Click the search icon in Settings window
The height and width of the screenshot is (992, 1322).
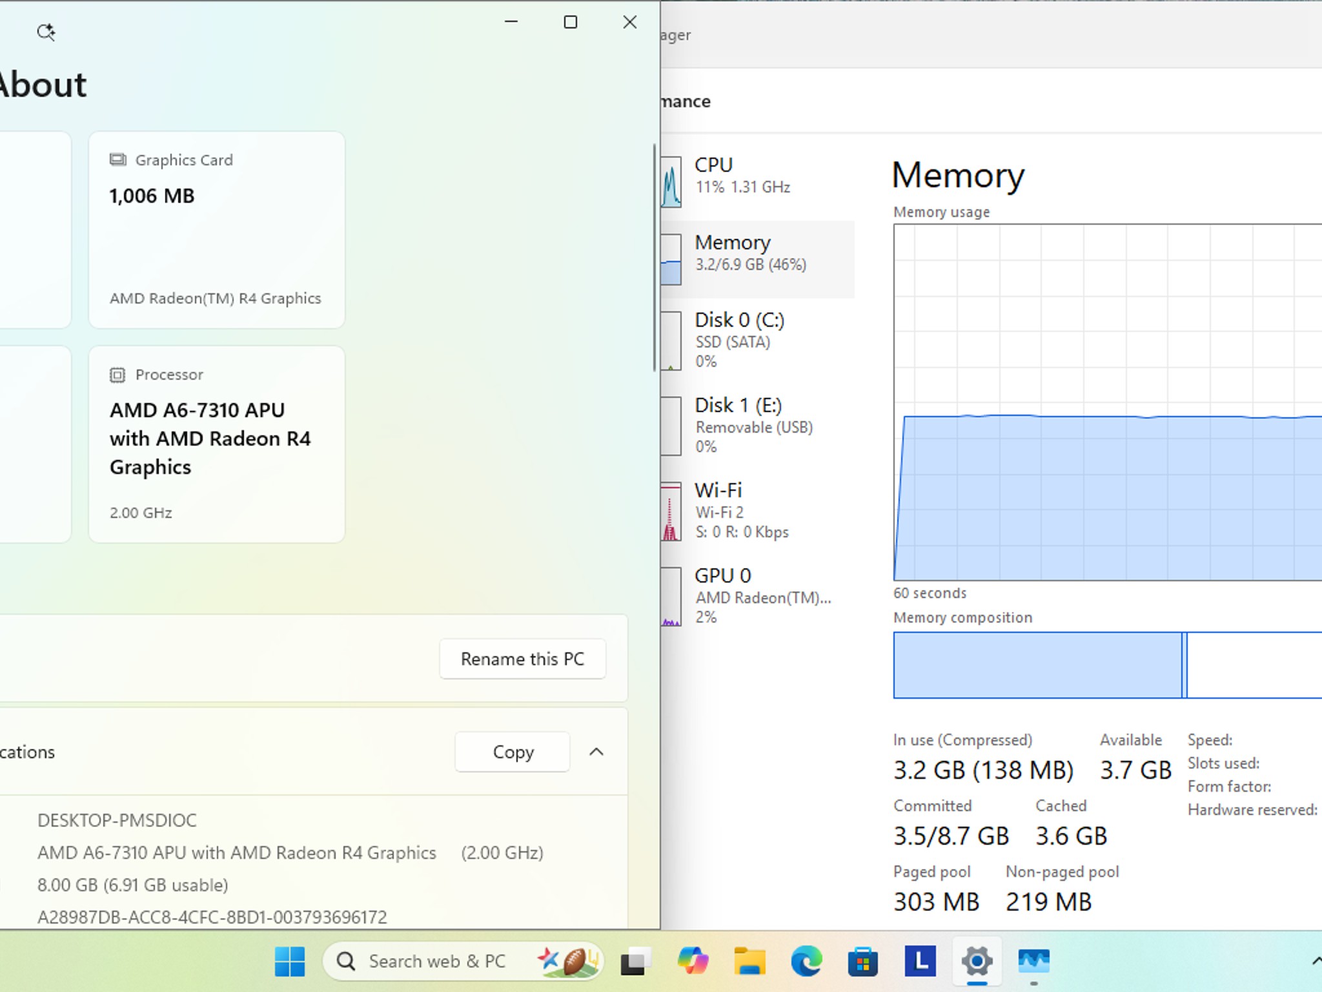(46, 32)
